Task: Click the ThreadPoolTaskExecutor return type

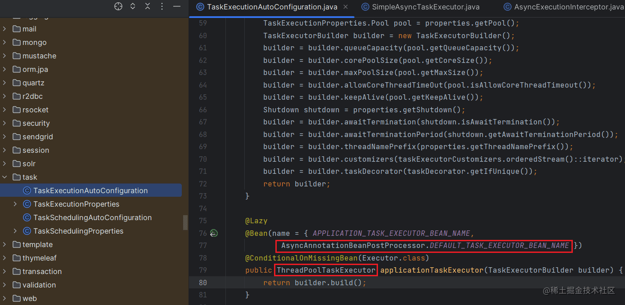Action: [326, 270]
